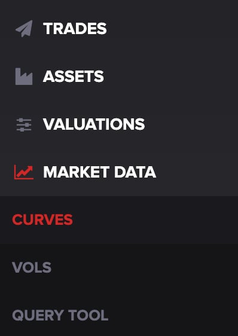
Task: Open the red Curves submenu item
Action: coord(42,220)
